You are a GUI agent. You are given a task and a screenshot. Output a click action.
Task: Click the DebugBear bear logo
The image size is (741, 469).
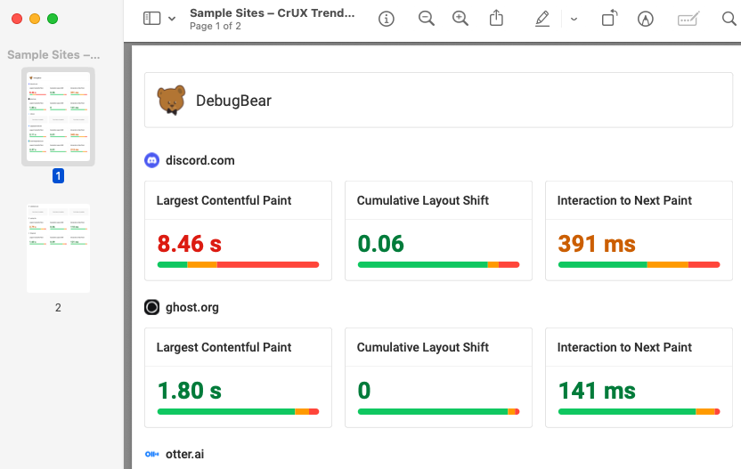(x=171, y=100)
